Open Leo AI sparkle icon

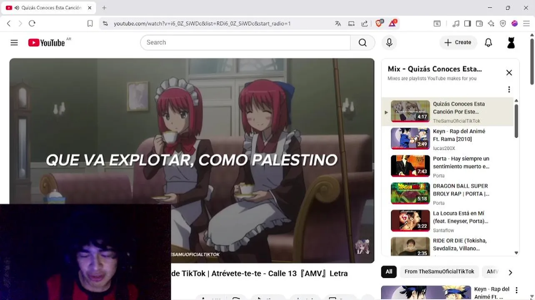click(491, 24)
